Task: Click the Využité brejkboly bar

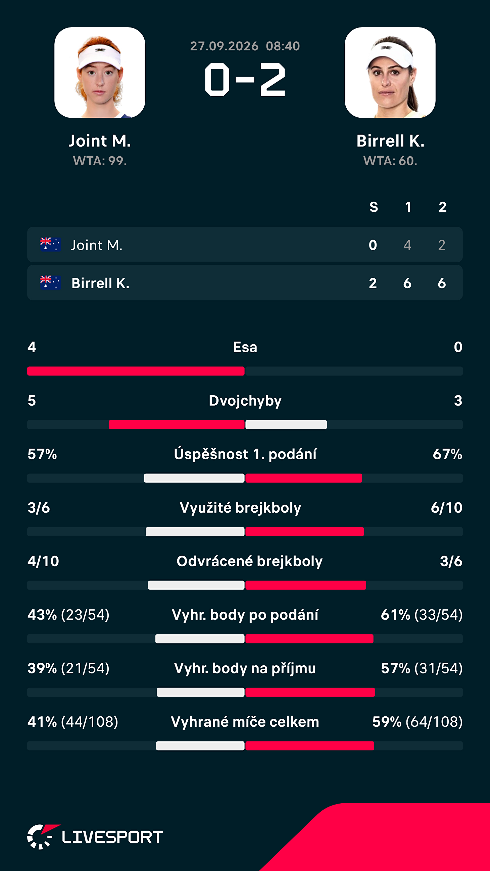Action: 245,531
